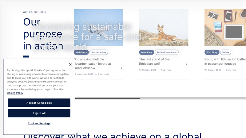Click Web Story tag on lithium battery card
Image resolution: width=246 pixels, height=138 pixels.
tap(212, 52)
